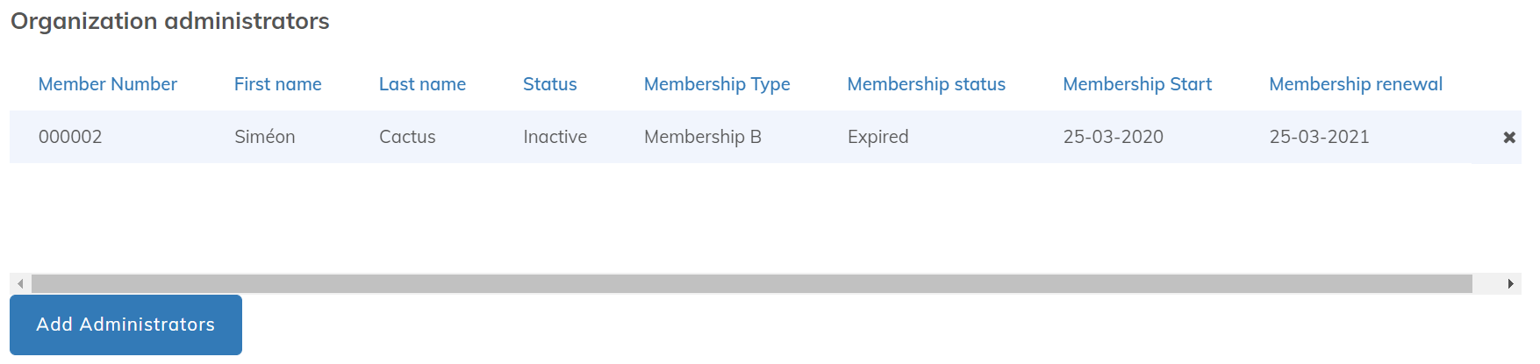The width and height of the screenshot is (1540, 364).
Task: Click the Membership B type cell
Action: pos(702,137)
